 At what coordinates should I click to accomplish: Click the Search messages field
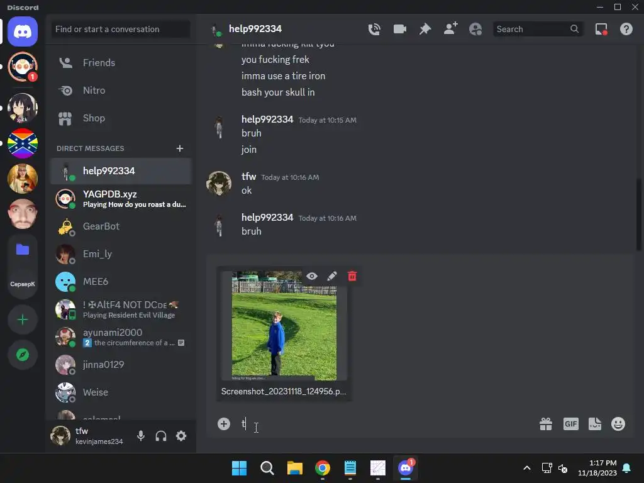point(538,29)
